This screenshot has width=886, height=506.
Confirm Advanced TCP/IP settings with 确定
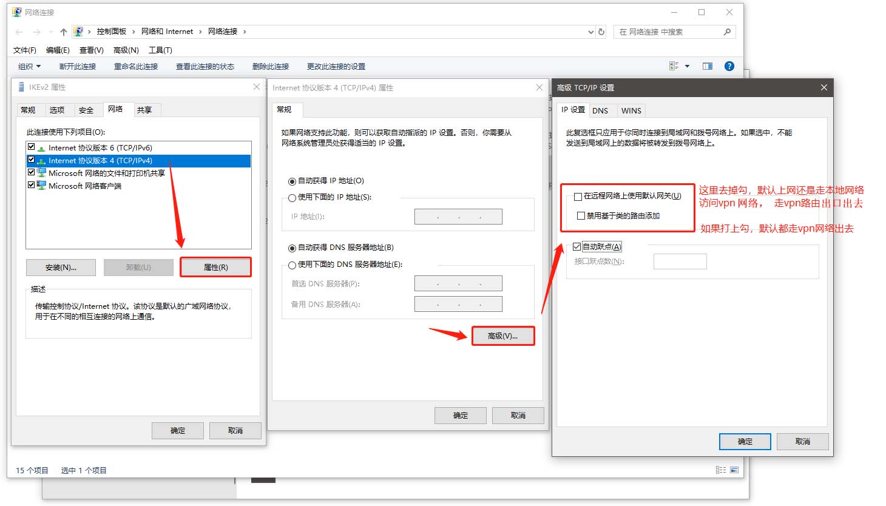[x=745, y=442]
